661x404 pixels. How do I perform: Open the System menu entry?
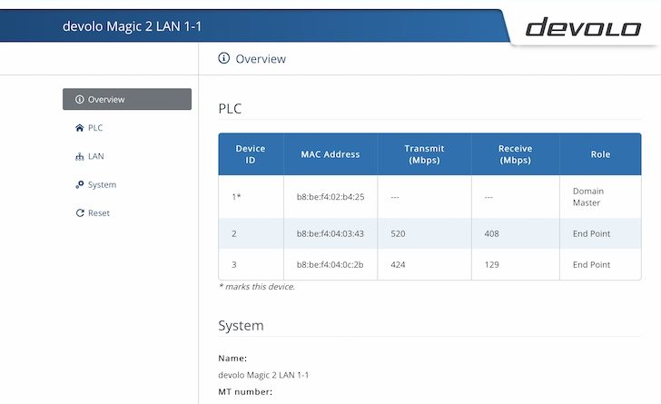(x=102, y=185)
